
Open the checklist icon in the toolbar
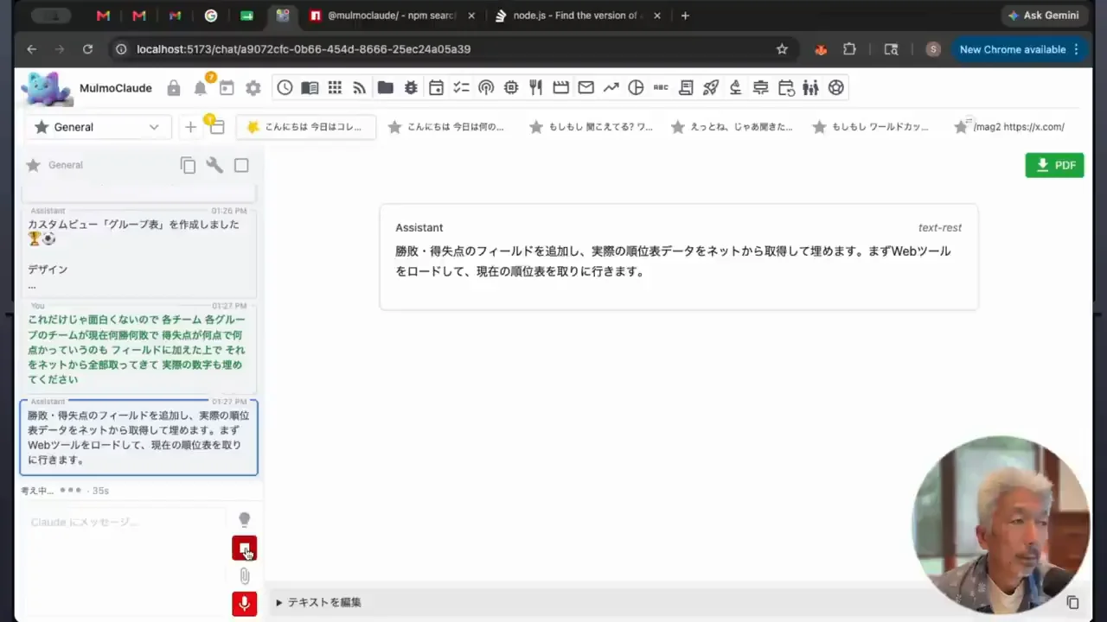461,87
